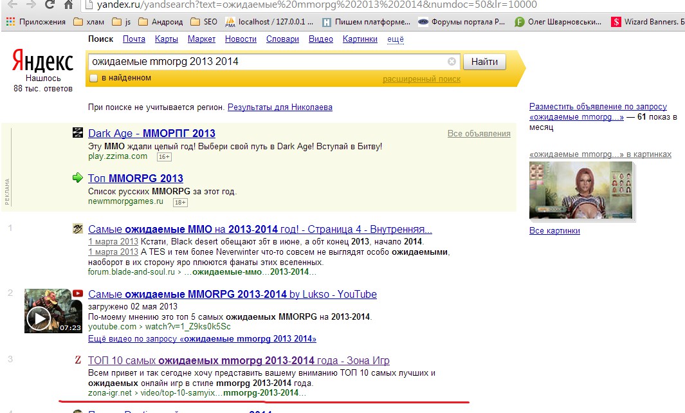Click Dark Age ad favicon
The width and height of the screenshot is (685, 413).
click(78, 133)
